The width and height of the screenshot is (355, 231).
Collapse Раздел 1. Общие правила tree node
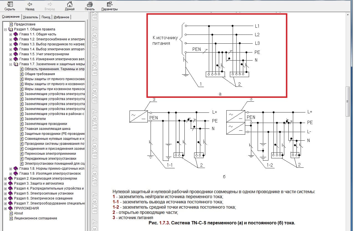click(x=6, y=29)
